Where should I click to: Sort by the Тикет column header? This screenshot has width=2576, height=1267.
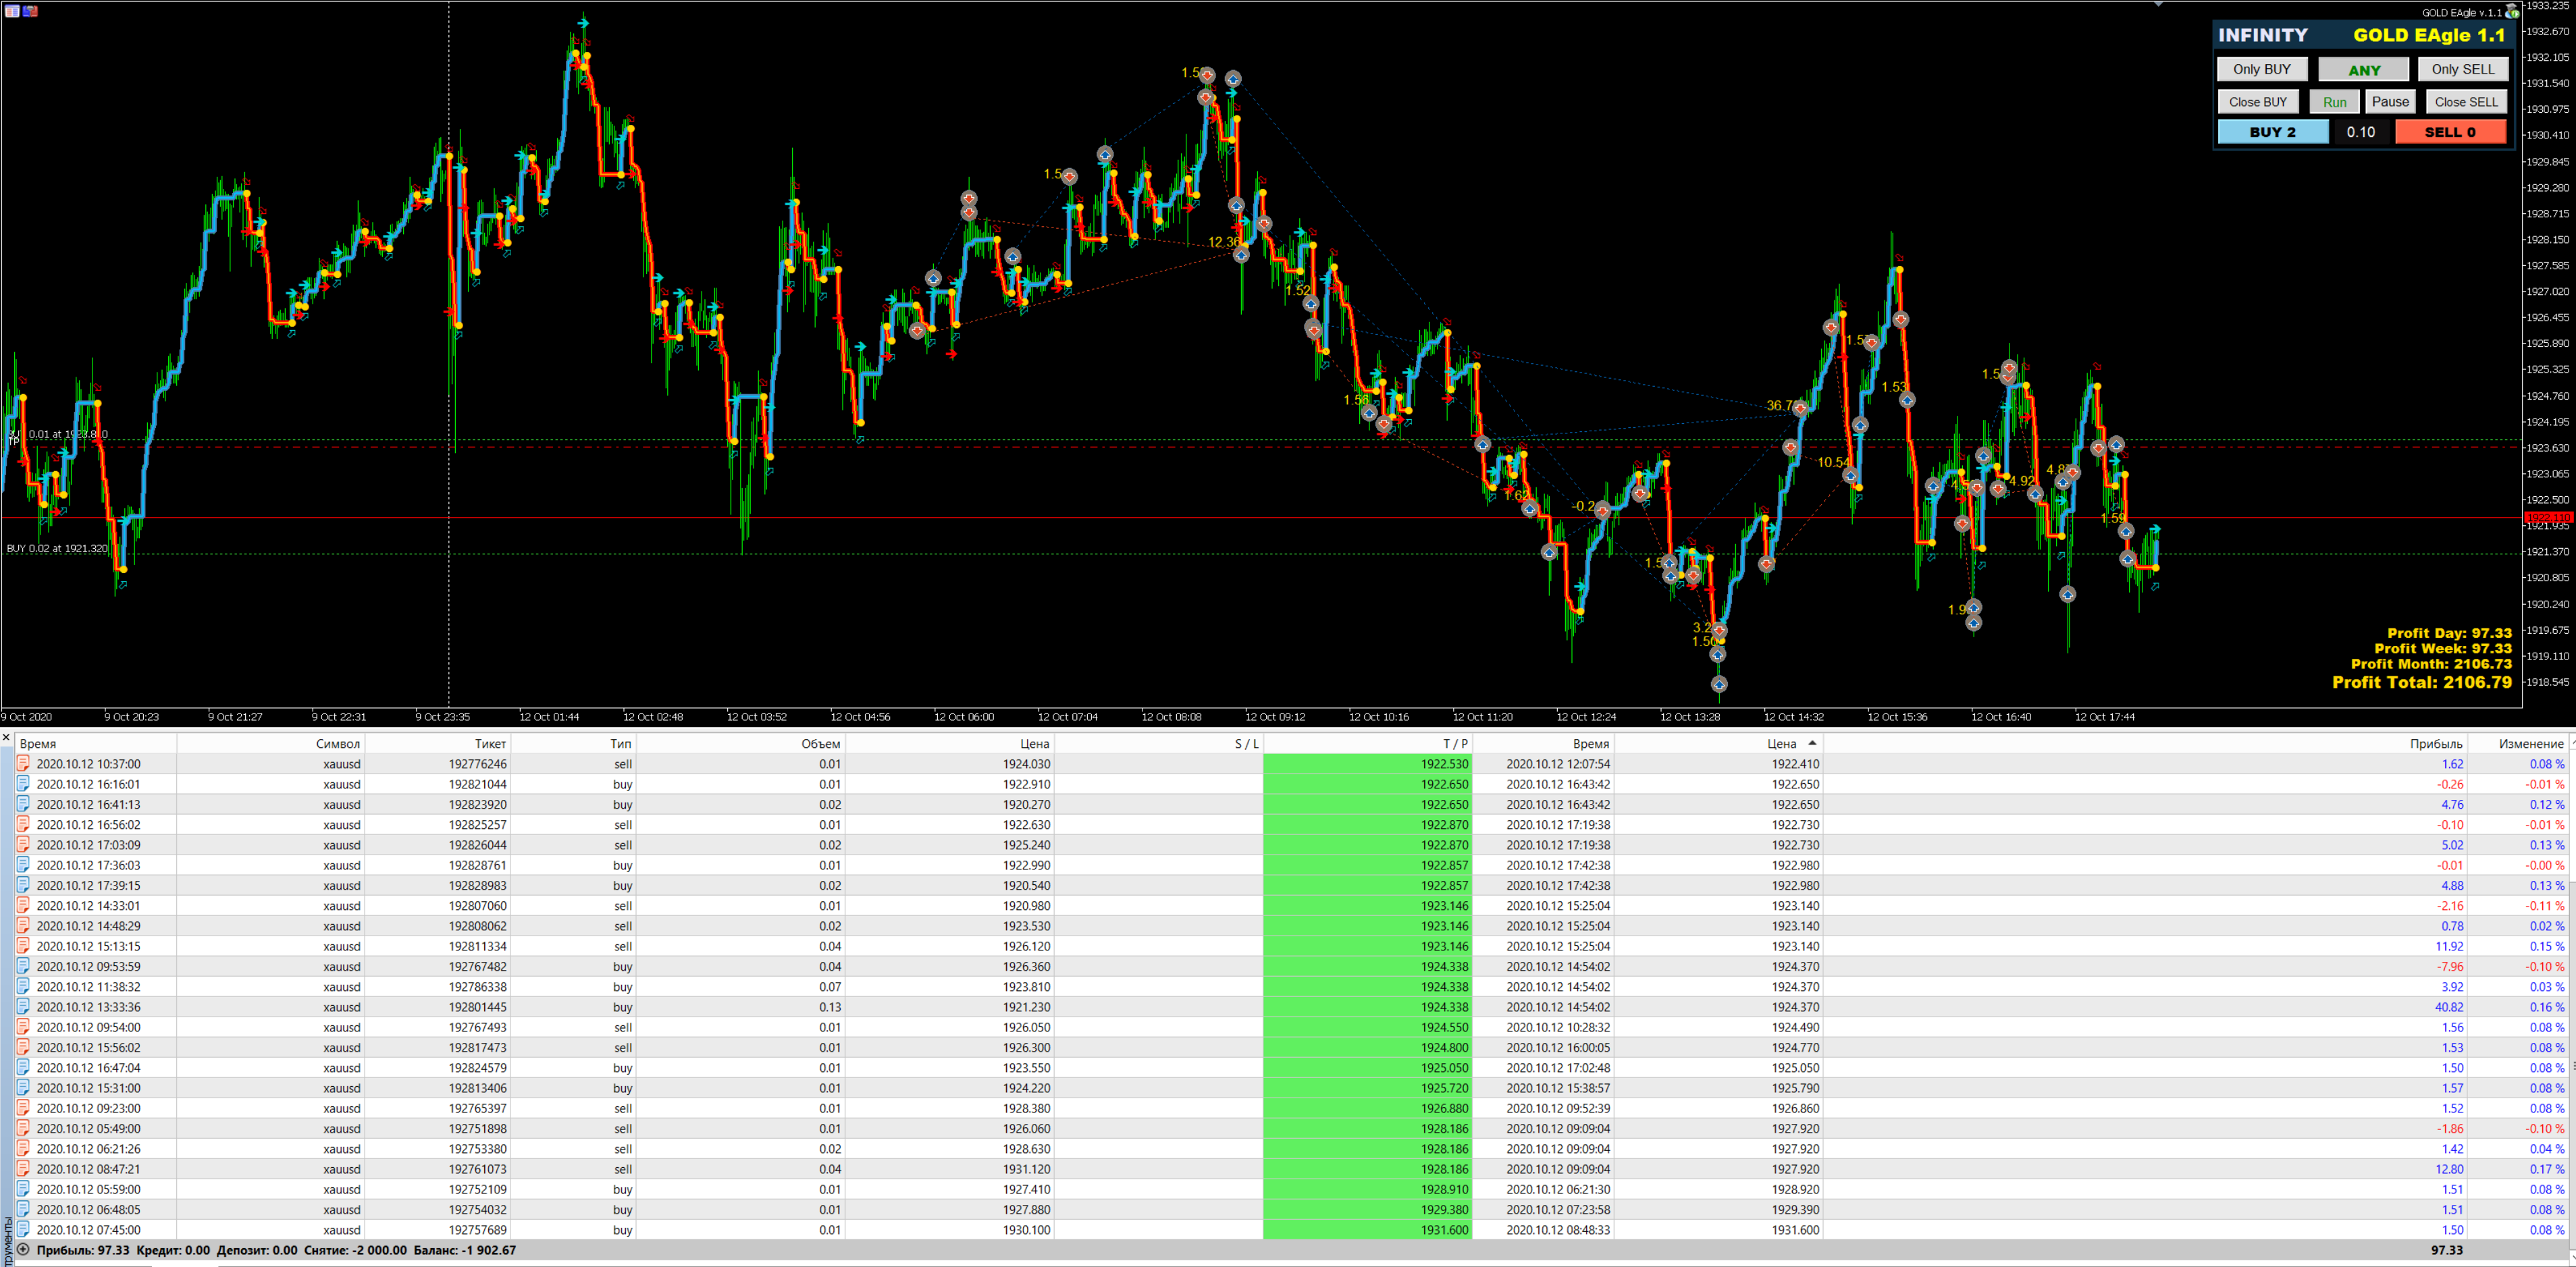coord(490,744)
